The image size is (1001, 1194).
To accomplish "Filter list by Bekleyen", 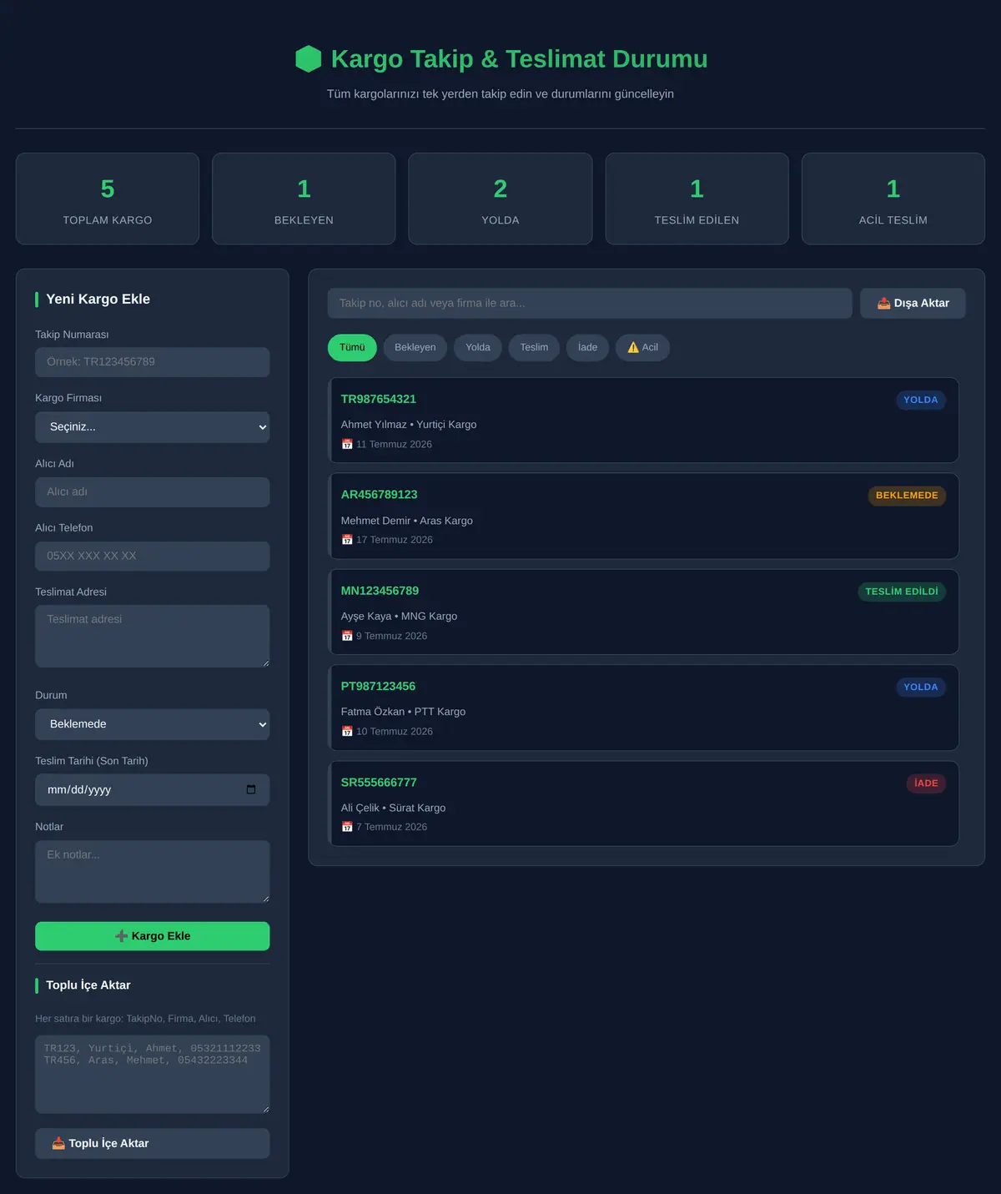I will [x=415, y=347].
